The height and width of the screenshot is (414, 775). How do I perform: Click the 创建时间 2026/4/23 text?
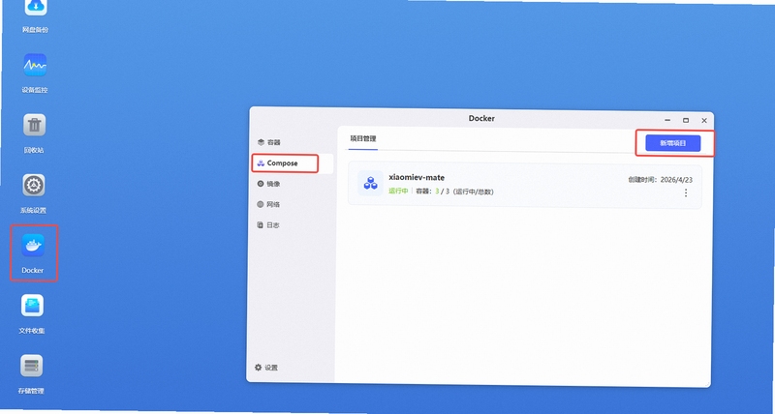660,180
